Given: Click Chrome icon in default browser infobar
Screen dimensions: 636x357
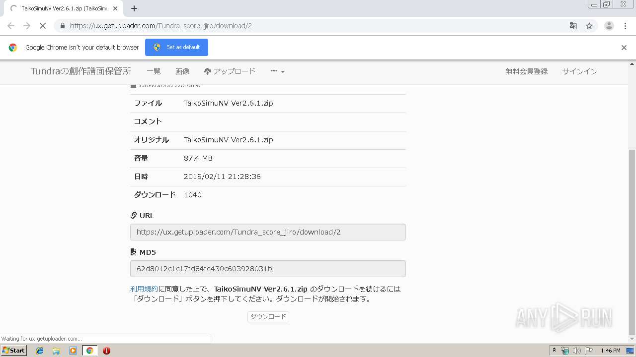Looking at the screenshot, I should [x=13, y=48].
